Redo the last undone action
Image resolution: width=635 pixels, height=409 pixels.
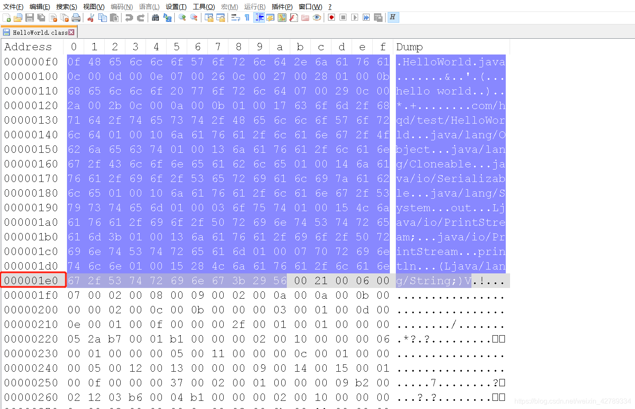click(140, 18)
